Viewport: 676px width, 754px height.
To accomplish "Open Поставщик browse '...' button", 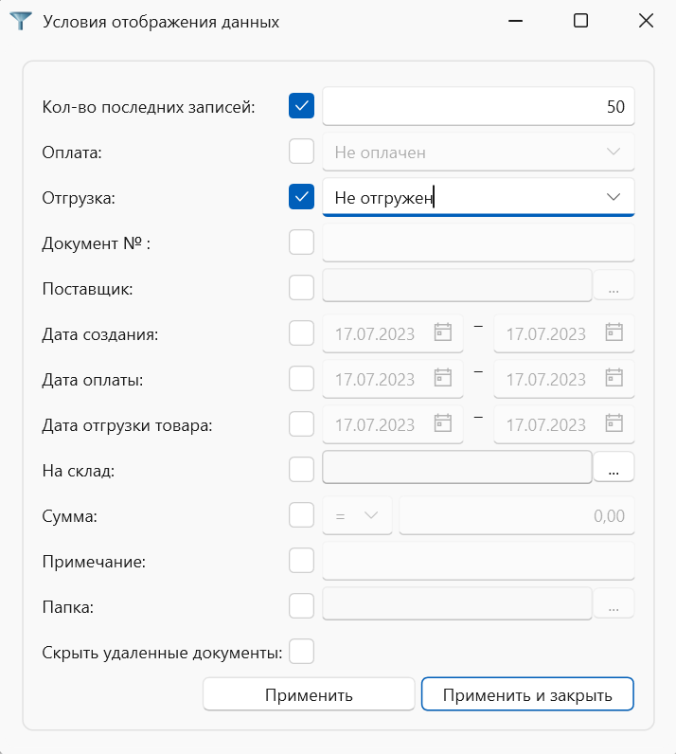I will coord(614,286).
